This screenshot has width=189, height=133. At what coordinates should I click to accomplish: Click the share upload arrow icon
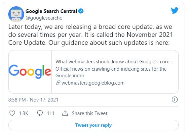65,113
